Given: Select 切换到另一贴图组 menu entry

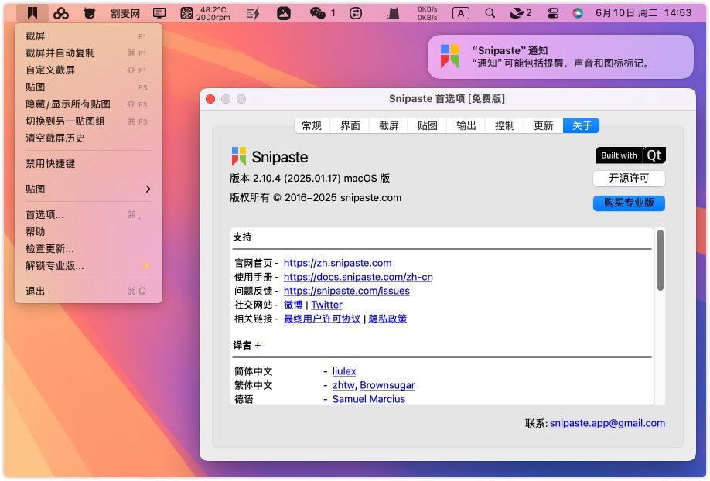Looking at the screenshot, I should click(88, 121).
